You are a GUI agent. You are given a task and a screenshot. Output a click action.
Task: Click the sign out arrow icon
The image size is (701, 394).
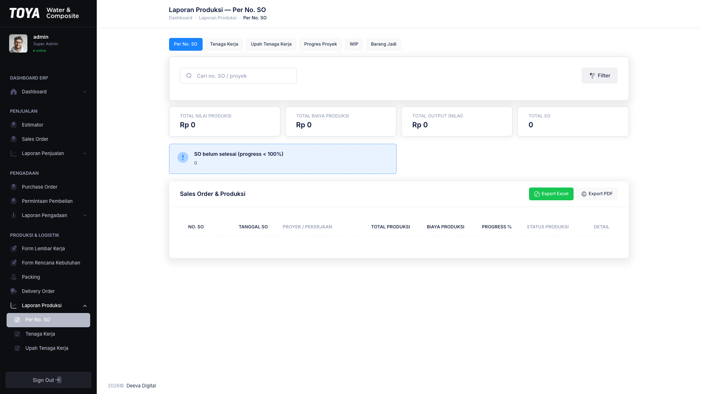point(58,380)
